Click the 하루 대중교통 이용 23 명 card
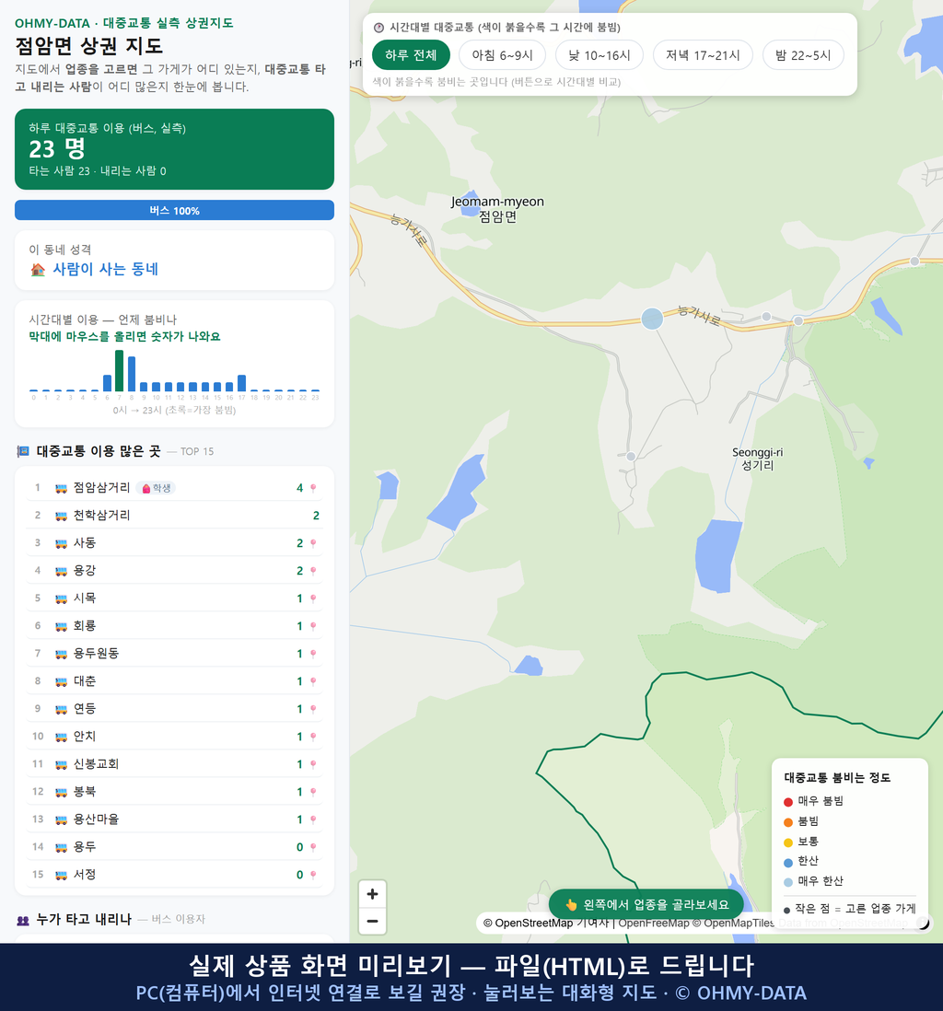943x1011 pixels. point(174,149)
